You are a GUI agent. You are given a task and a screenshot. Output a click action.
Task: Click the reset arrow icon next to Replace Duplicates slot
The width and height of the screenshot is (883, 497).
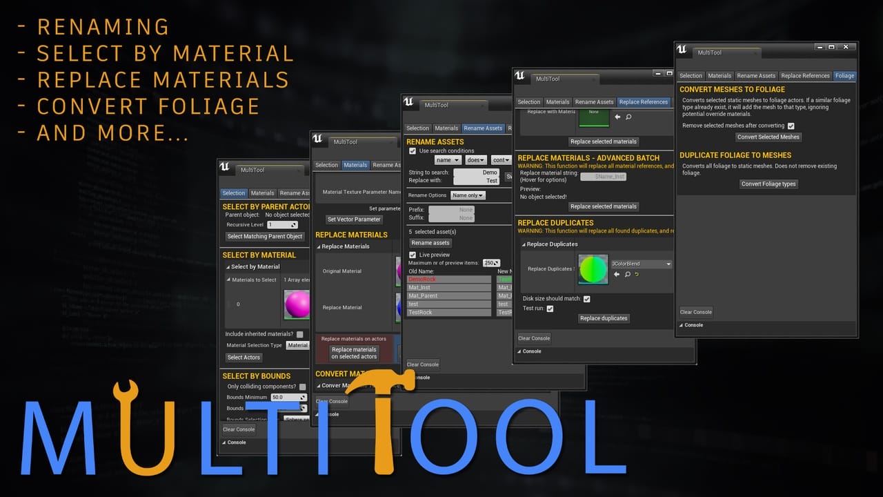[x=636, y=275]
